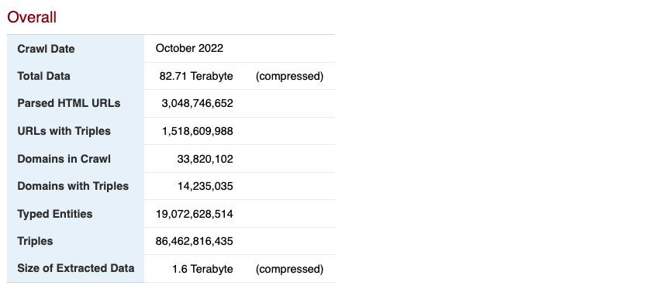649x289 pixels.
Task: Select the Crawl Date row label
Action: point(46,49)
